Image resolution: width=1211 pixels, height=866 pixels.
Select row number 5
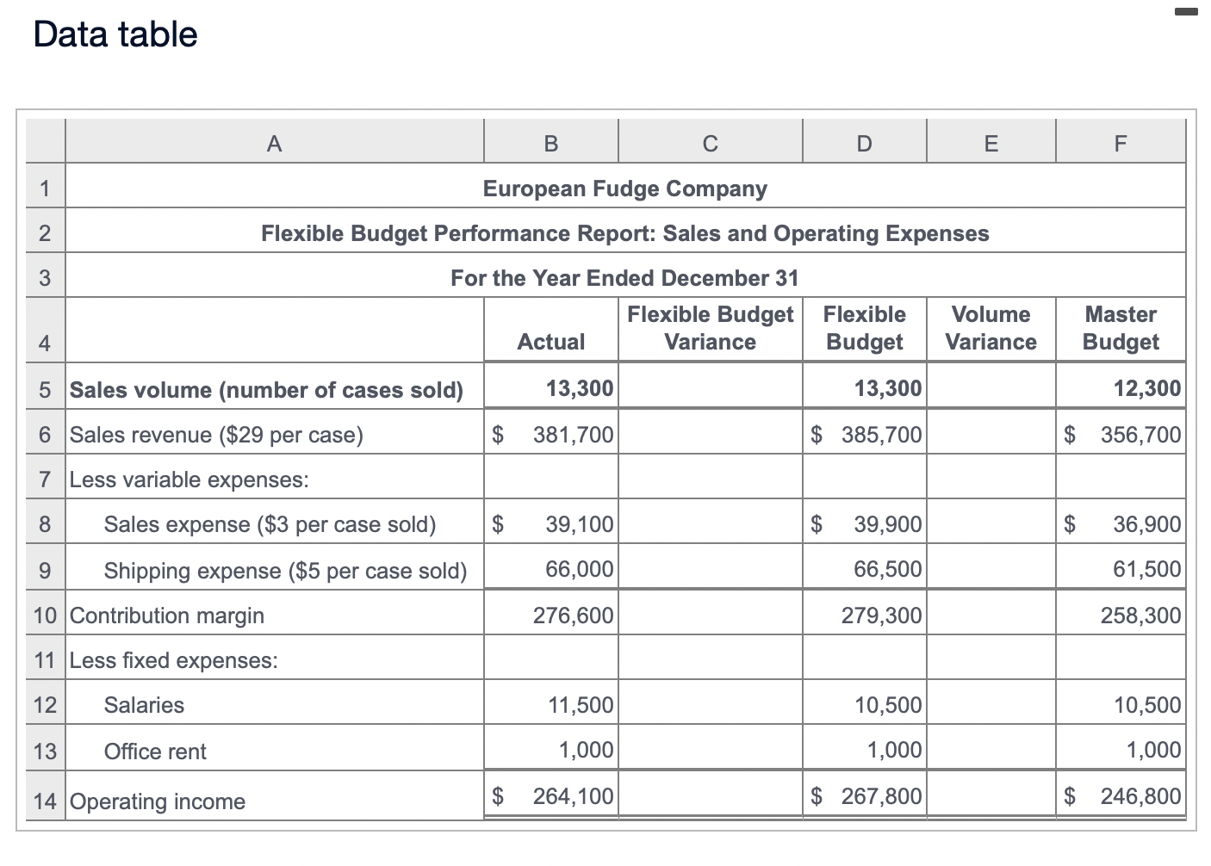tap(44, 389)
